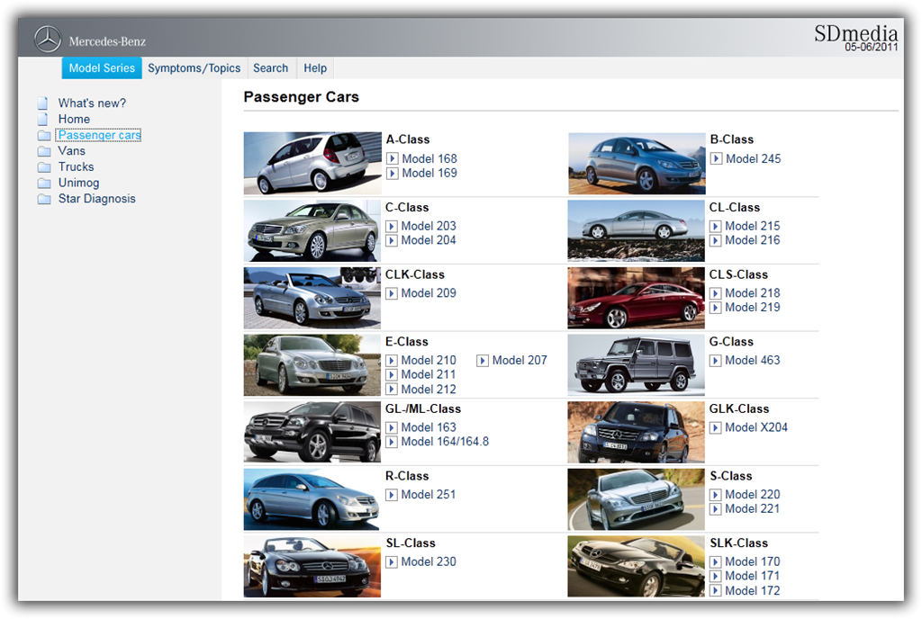Image resolution: width=922 pixels, height=619 pixels.
Task: Click the What's new? document icon
Action: coord(44,102)
